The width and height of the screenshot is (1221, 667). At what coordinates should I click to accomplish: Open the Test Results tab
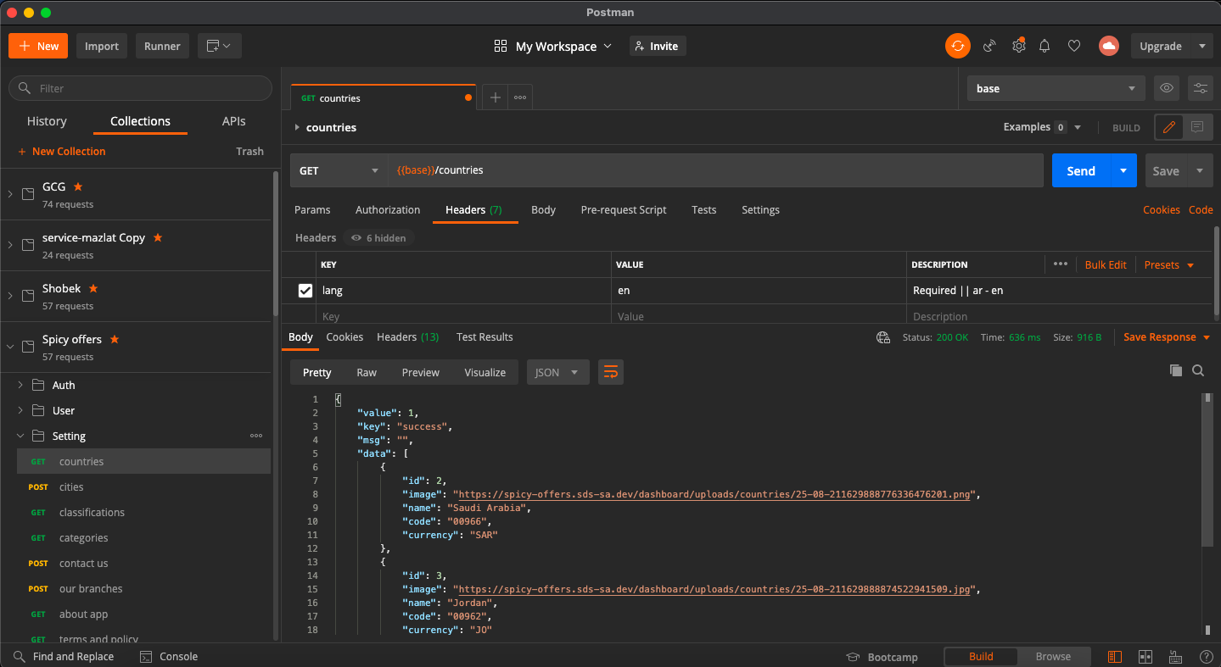(x=484, y=336)
